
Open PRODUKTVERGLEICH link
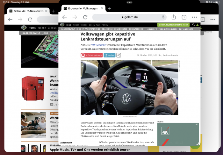pyautogui.click(x=168, y=29)
